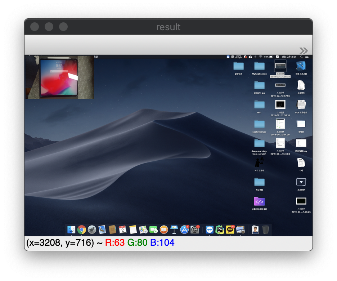Select the MyApplication folder

click(x=259, y=68)
